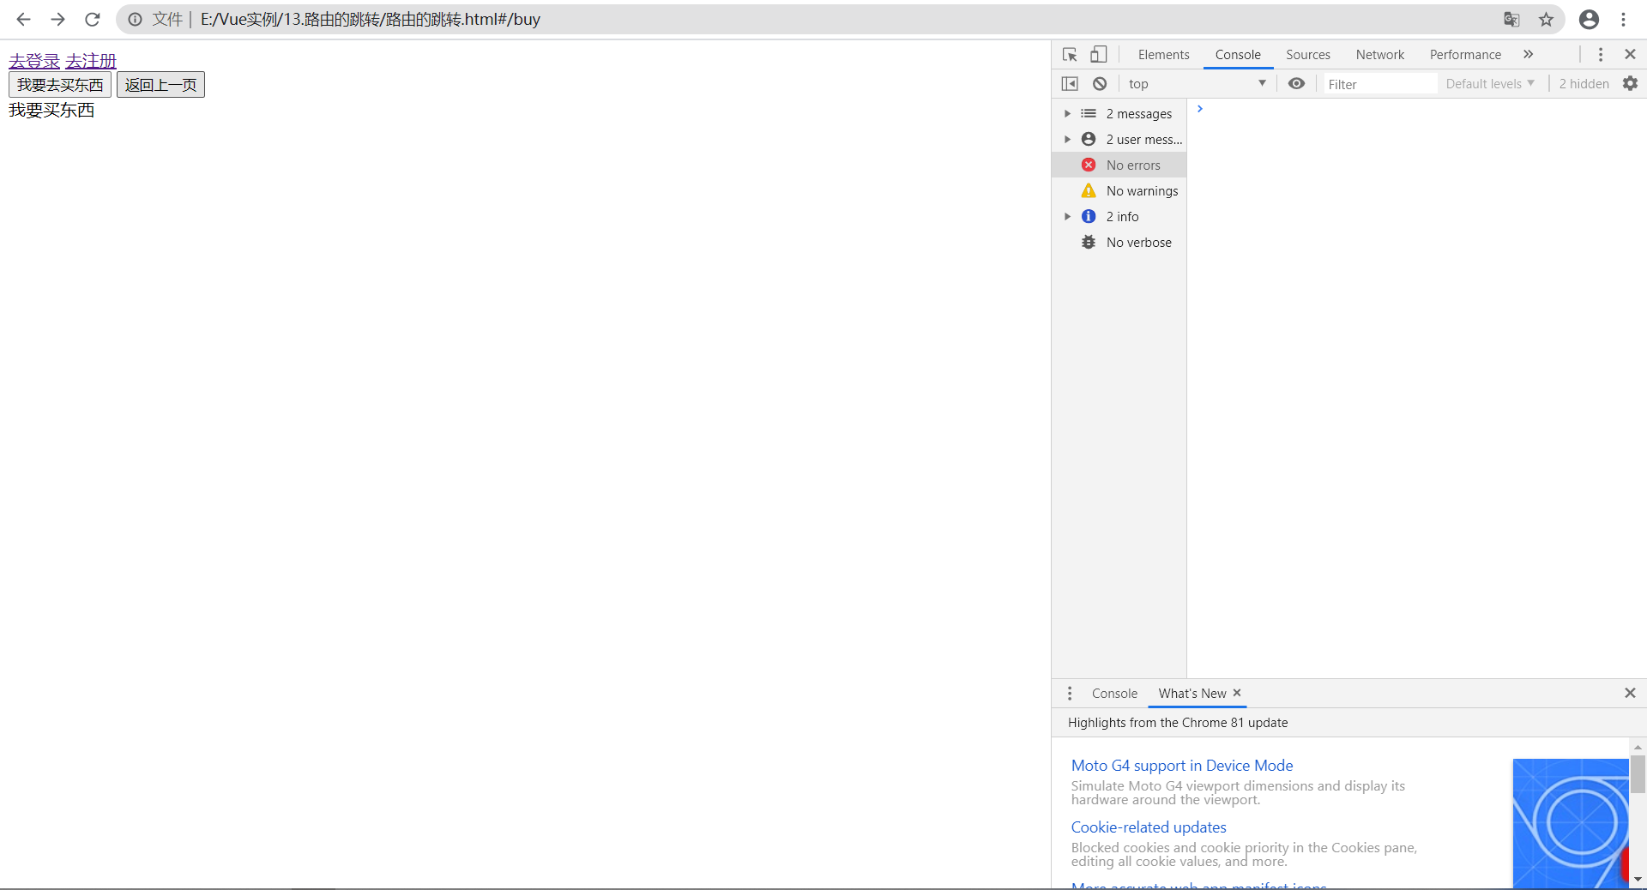
Task: Click the 返回上一页 button
Action: (x=160, y=85)
